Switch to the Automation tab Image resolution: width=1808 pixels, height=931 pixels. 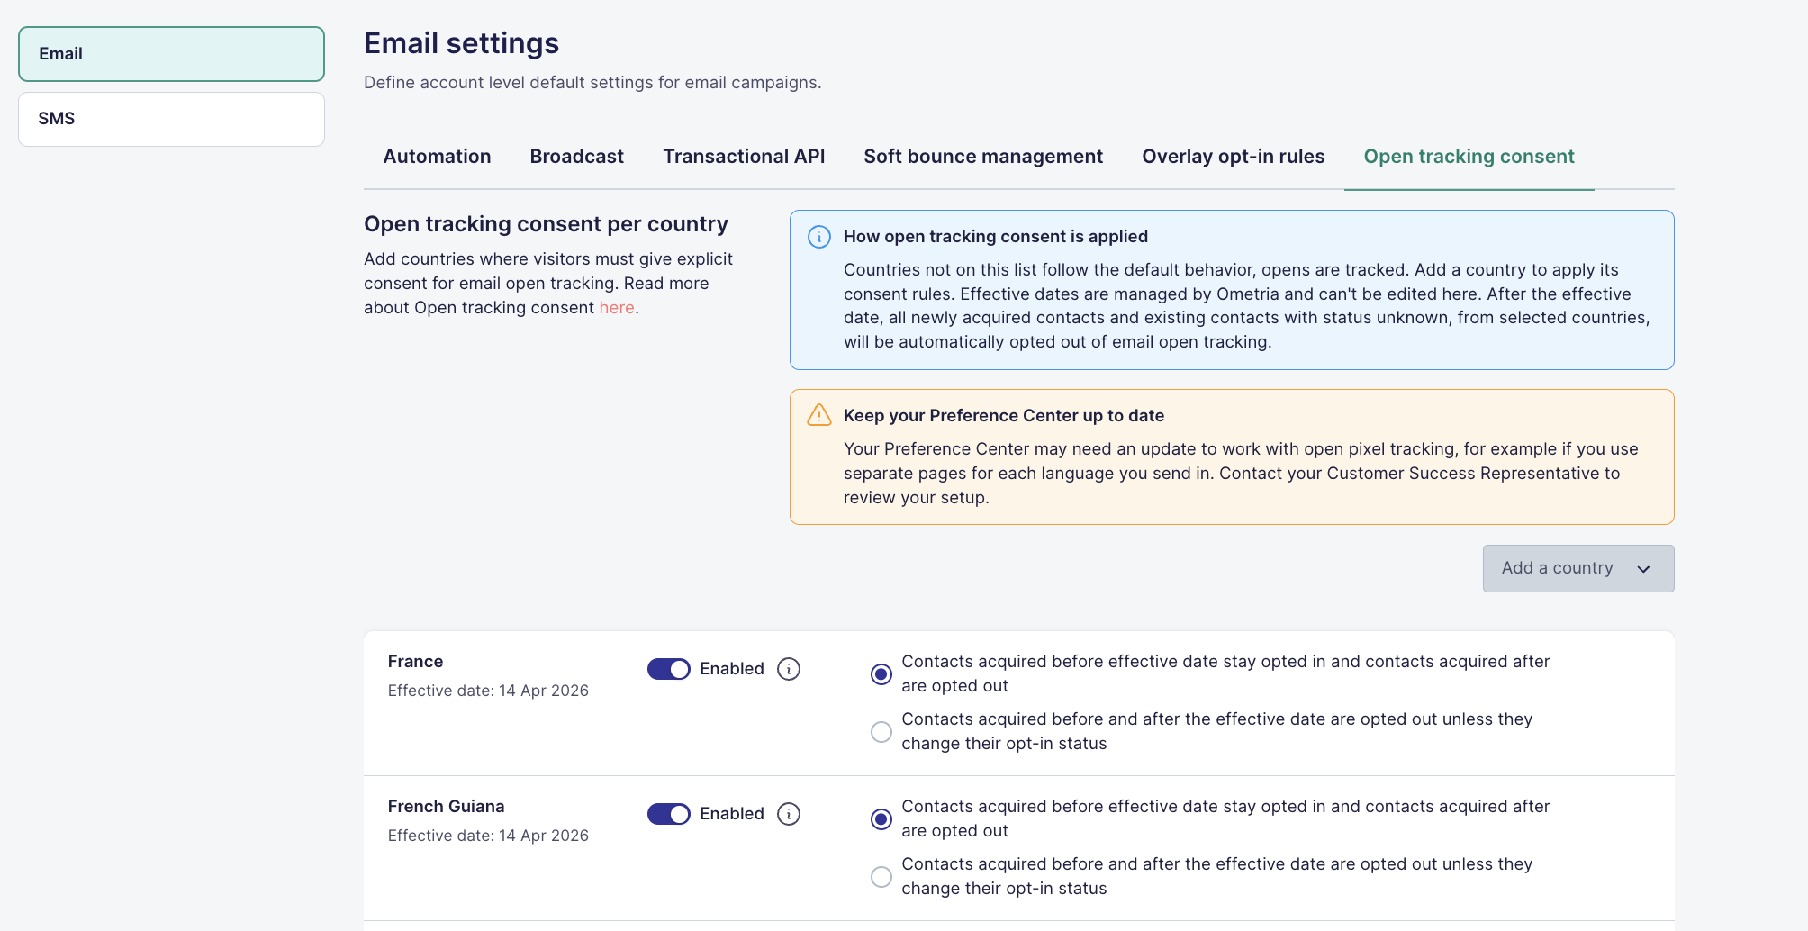pos(437,157)
